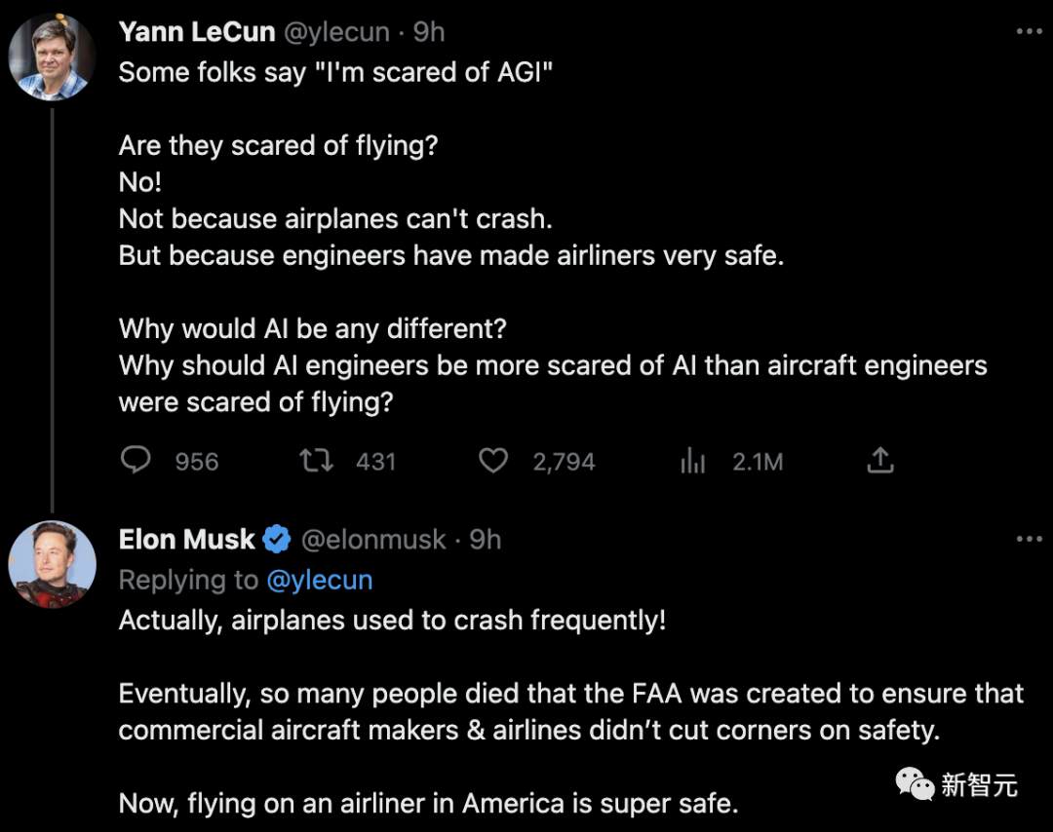Open more options on Yann LeCun's tweet
1053x832 pixels.
coord(1029,32)
